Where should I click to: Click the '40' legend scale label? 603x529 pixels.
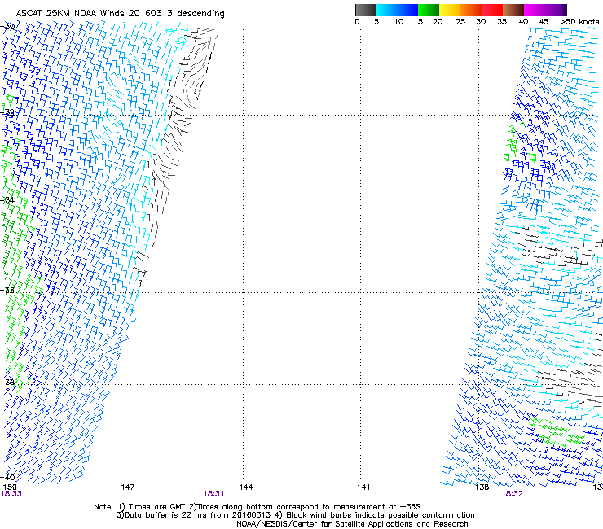(x=523, y=21)
